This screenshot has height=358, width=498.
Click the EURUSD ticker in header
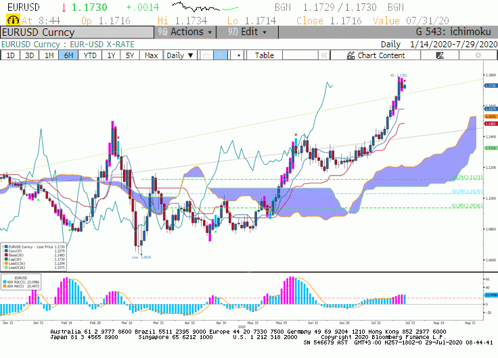pos(24,7)
